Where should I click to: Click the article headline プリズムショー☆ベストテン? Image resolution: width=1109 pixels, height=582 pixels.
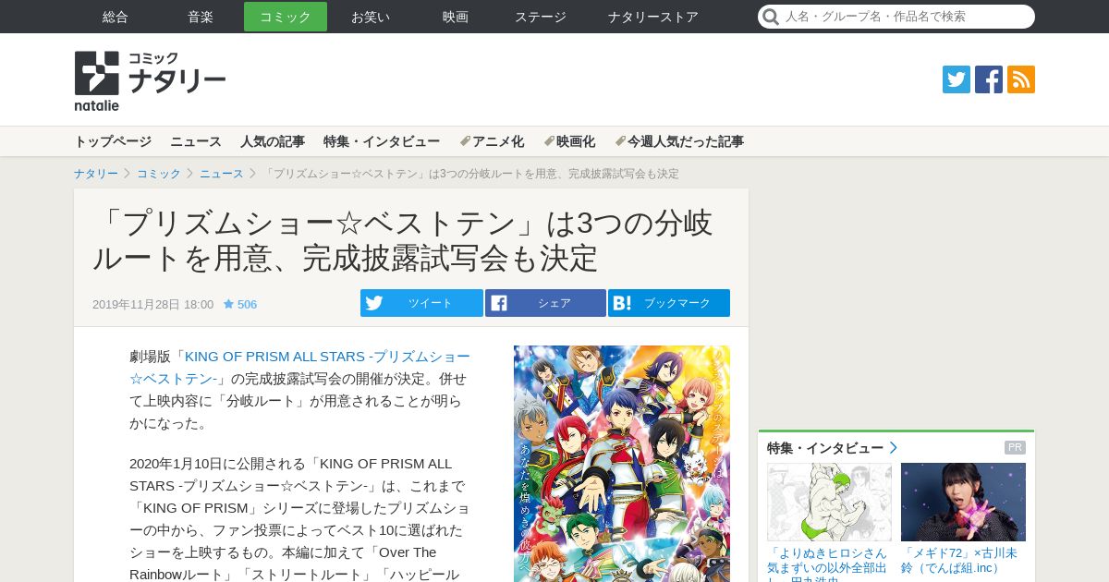403,240
